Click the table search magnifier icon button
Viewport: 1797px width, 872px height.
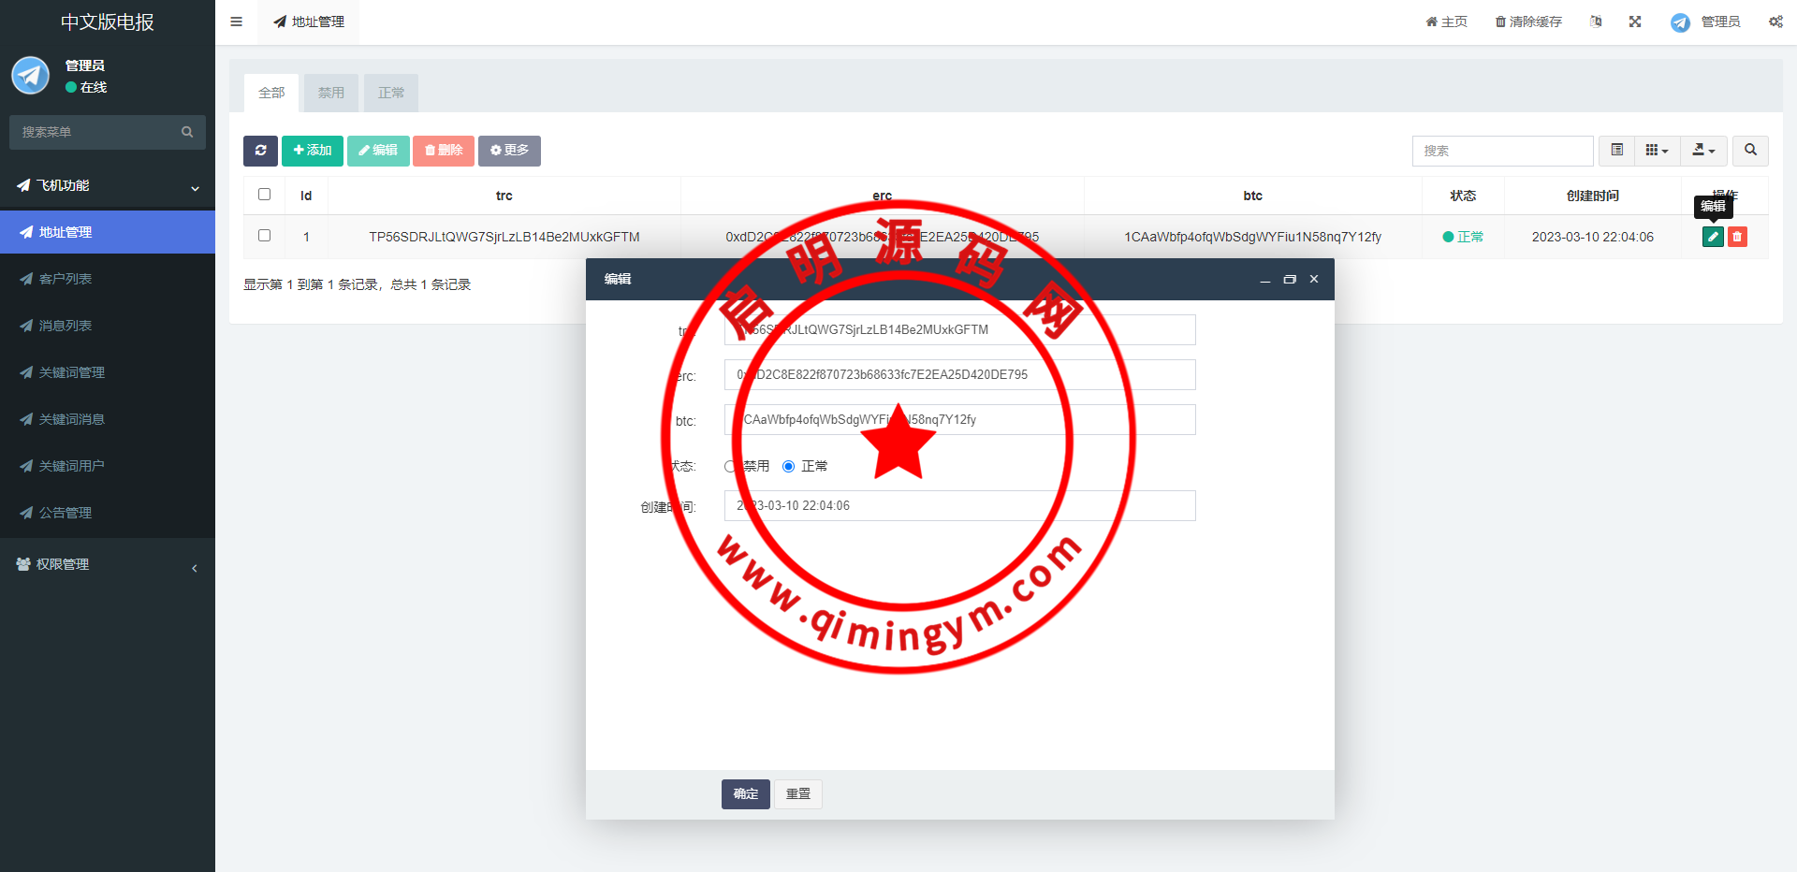1750,151
